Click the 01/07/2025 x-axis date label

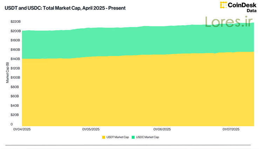(231, 129)
